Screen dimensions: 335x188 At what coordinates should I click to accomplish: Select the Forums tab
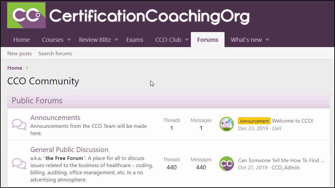pyautogui.click(x=208, y=40)
